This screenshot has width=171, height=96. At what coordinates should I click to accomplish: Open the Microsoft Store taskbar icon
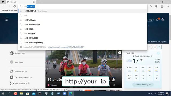[x=28, y=94]
